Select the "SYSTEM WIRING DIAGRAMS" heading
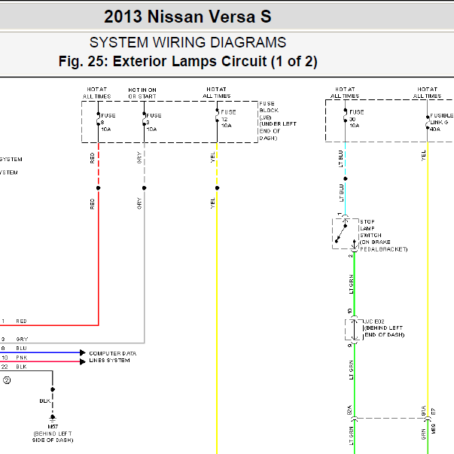This screenshot has height=454, width=454. pyautogui.click(x=187, y=42)
